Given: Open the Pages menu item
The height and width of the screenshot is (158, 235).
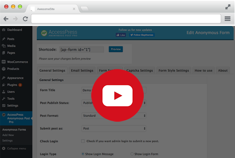Looking at the screenshot, I should (11, 53).
